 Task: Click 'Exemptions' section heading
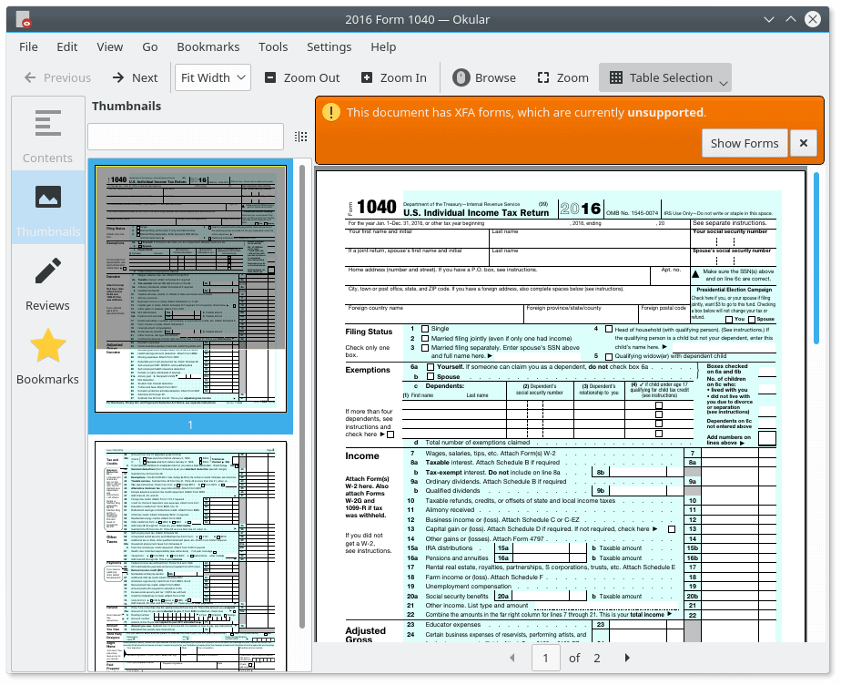(x=368, y=370)
